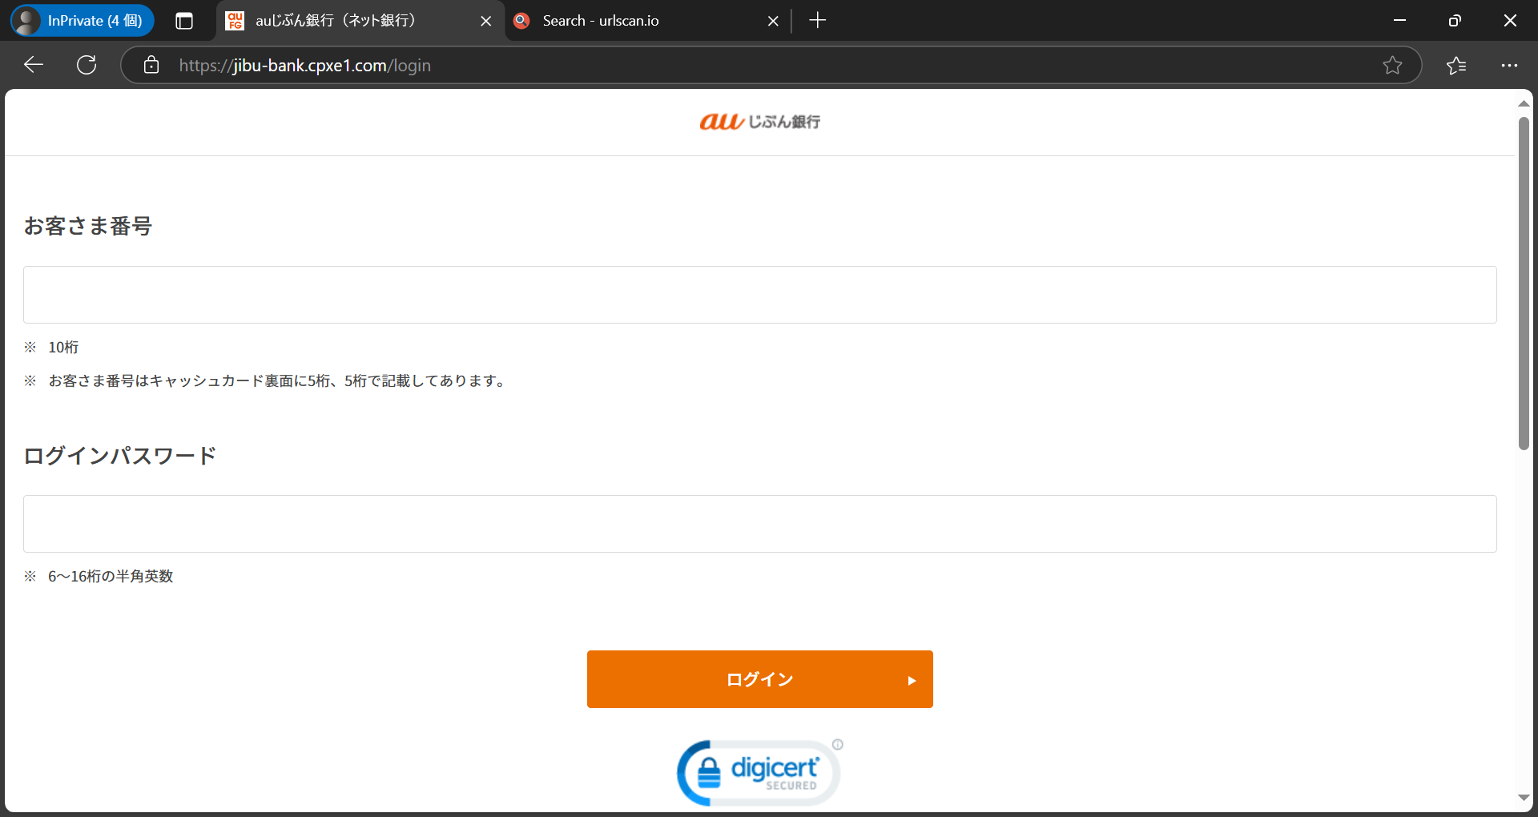Click the scrollbar down arrow
1538x817 pixels.
[x=1524, y=798]
